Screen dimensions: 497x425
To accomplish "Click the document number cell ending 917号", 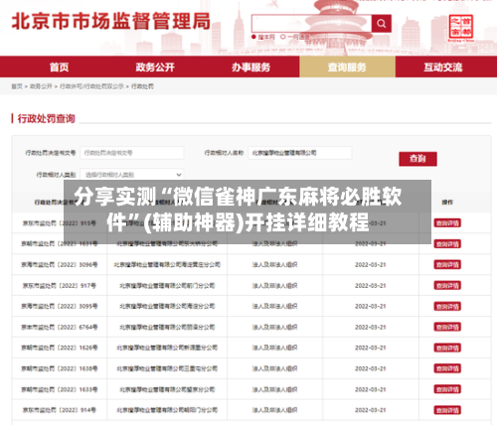I will point(60,286).
